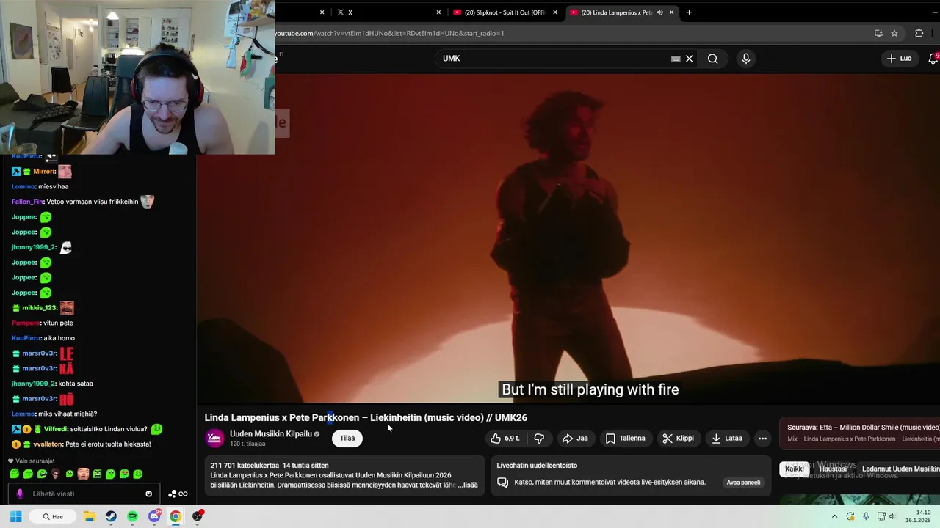Open username vvallaton in chat
940x528 pixels.
click(x=48, y=444)
